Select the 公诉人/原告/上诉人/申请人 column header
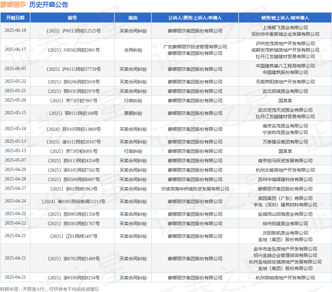The width and height of the screenshot is (332, 292). [x=195, y=18]
